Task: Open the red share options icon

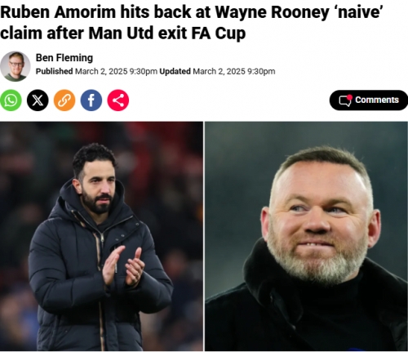Action: [118, 100]
